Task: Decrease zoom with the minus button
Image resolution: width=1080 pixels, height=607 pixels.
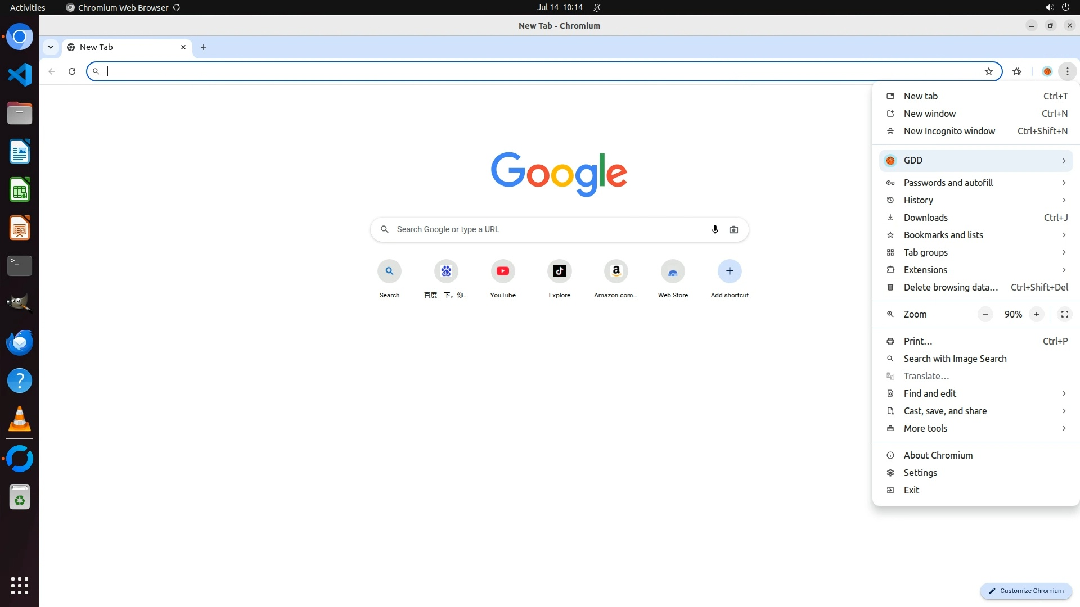Action: (985, 314)
